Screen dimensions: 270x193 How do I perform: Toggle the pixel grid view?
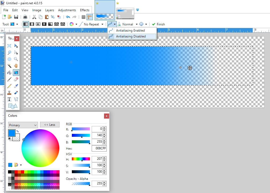(83, 17)
